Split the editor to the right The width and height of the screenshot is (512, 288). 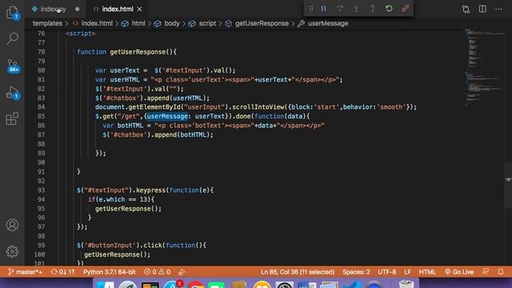coord(482,9)
